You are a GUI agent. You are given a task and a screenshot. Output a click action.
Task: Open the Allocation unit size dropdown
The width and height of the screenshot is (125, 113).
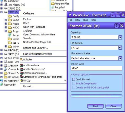point(120,58)
